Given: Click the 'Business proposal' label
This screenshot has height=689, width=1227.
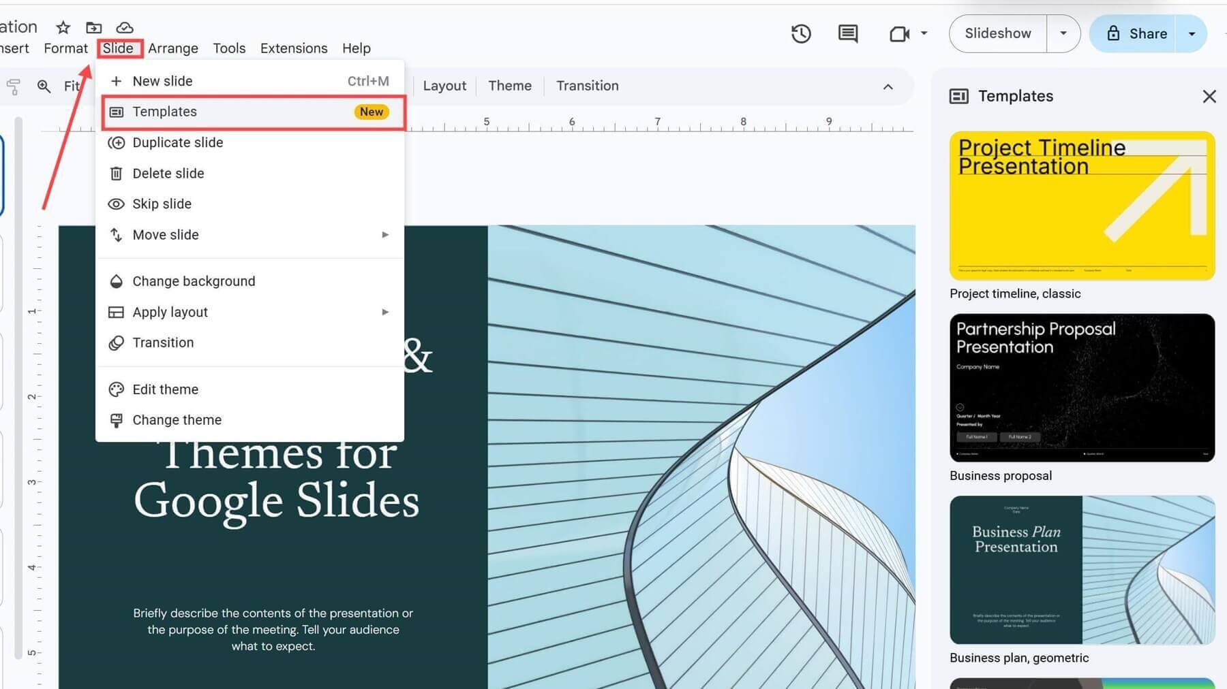Looking at the screenshot, I should [x=1001, y=476].
